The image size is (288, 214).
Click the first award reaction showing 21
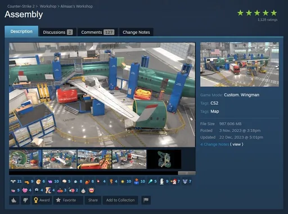click(x=16, y=181)
